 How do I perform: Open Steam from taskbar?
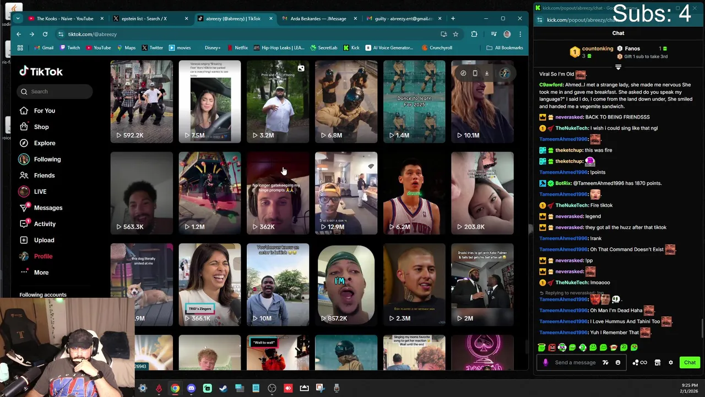[x=223, y=388]
